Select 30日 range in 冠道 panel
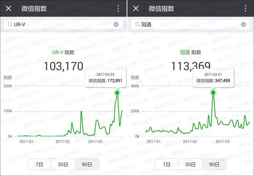Screen dimensions: 254x176 190,164
